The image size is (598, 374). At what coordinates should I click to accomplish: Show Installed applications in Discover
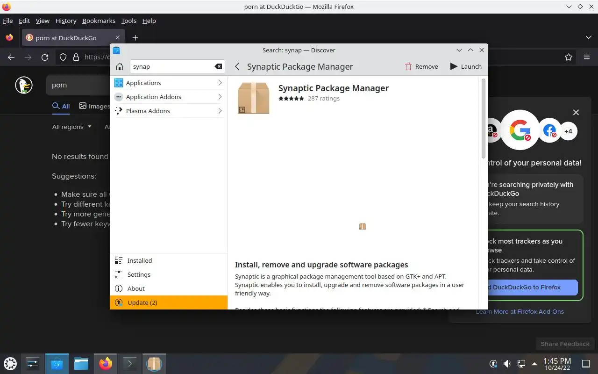click(169, 260)
